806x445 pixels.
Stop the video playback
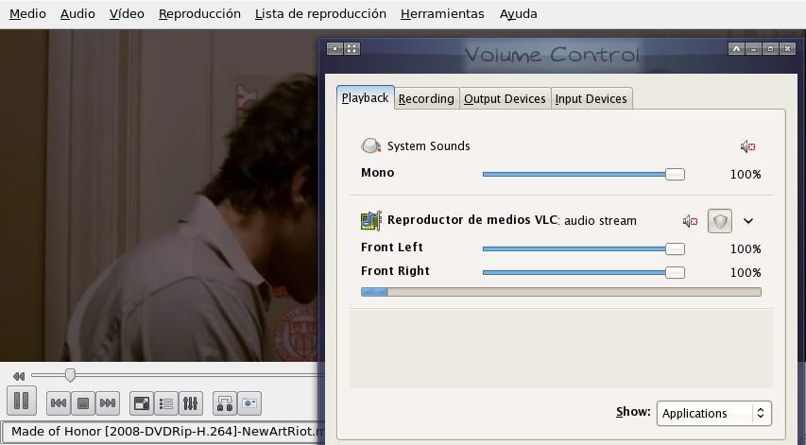click(83, 403)
